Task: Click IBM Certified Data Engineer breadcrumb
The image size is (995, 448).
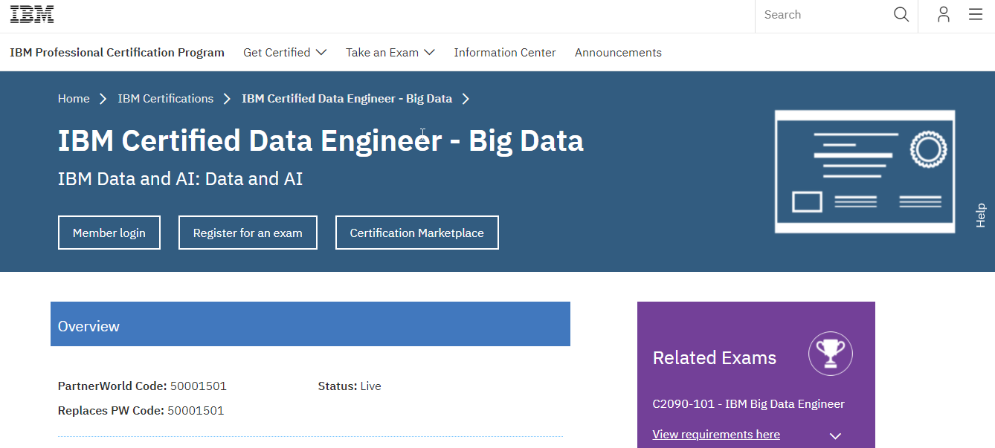Action: click(x=347, y=99)
